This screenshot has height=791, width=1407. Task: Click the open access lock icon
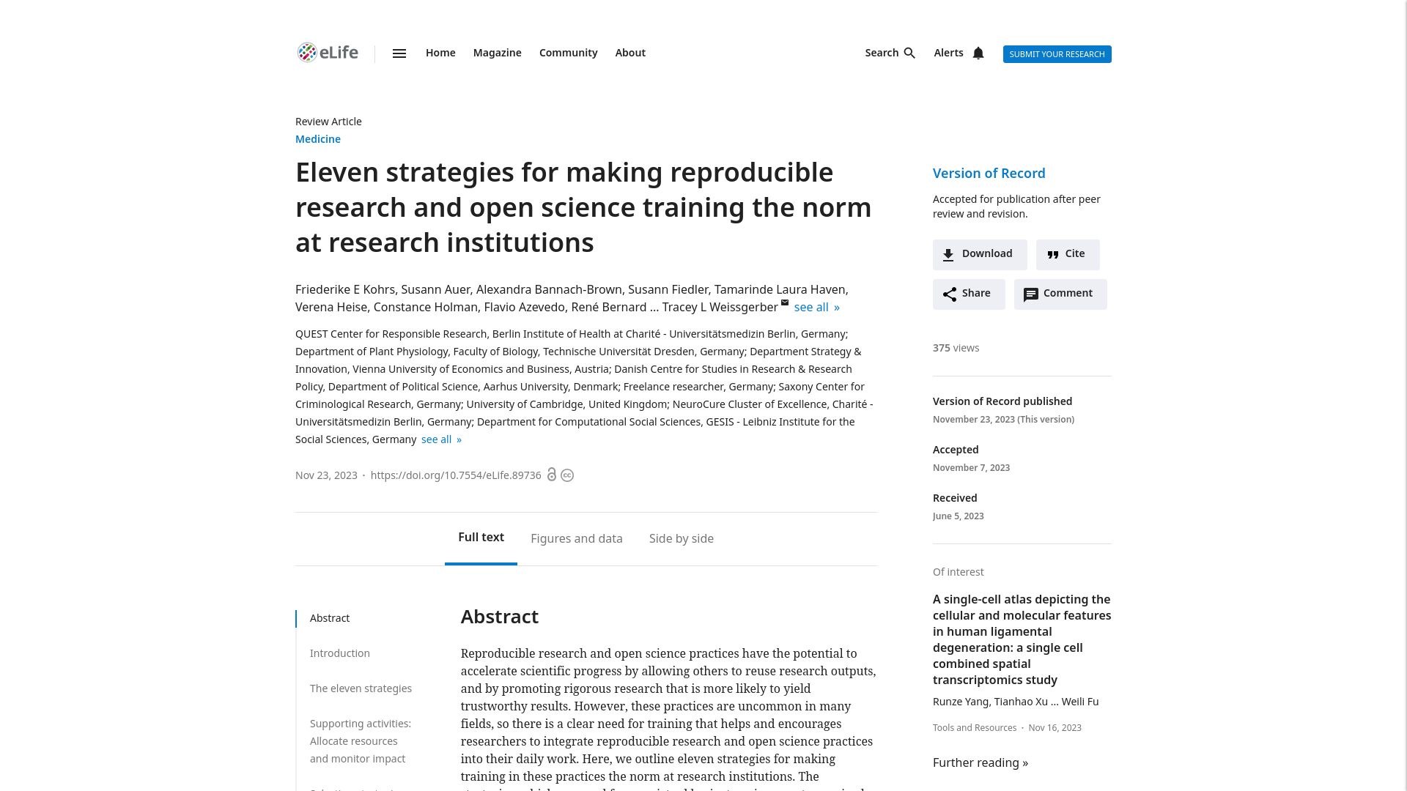point(552,475)
